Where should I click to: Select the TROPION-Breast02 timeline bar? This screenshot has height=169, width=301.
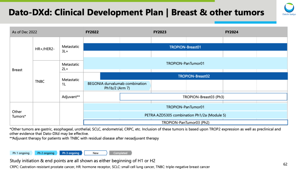click(x=194, y=76)
